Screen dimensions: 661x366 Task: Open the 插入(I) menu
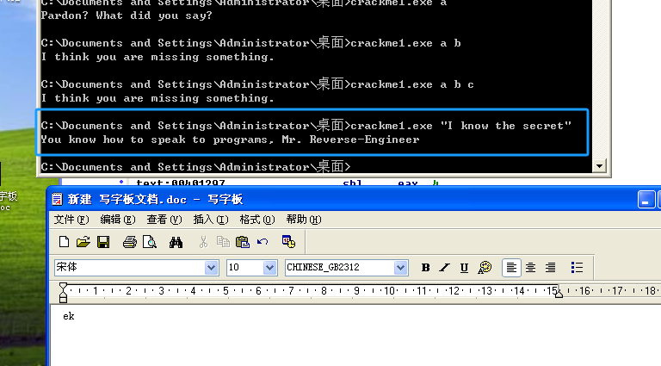[210, 220]
